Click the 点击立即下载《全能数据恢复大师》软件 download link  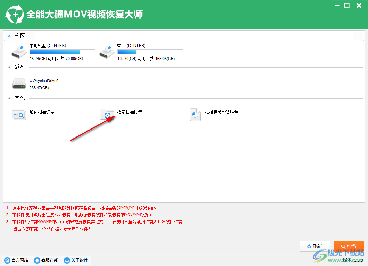tap(52, 229)
